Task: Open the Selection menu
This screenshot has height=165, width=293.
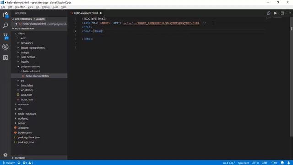Action: point(20,7)
